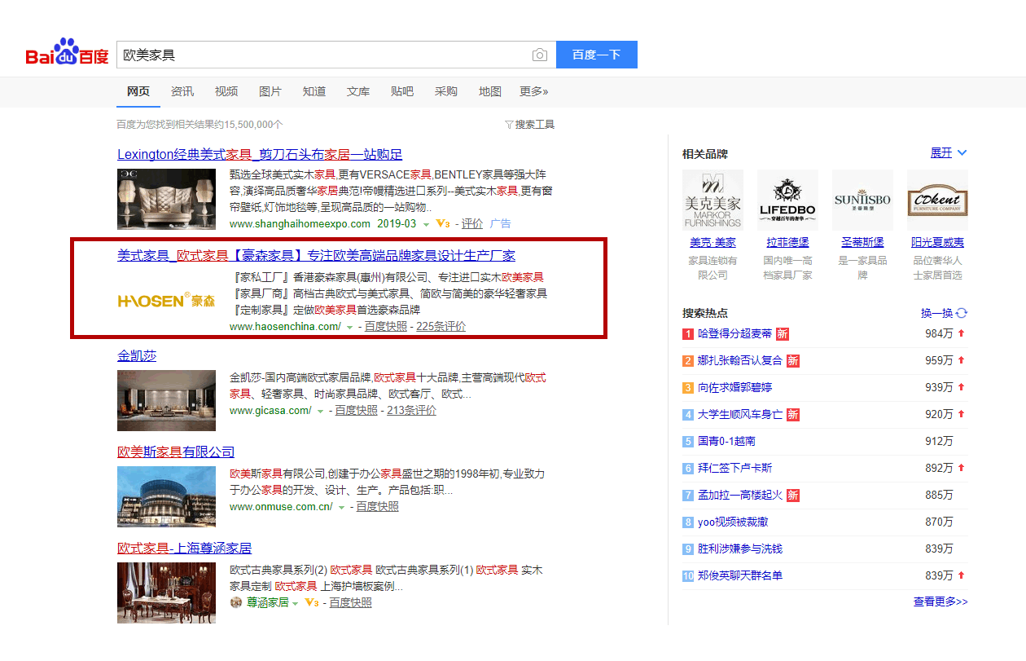
Task: Open hot search 孟加拉一高楼起火
Action: tap(740, 495)
